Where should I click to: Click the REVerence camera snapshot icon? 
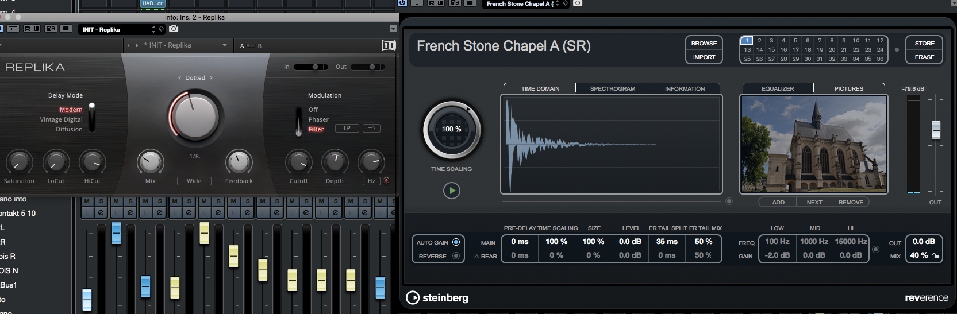[578, 3]
